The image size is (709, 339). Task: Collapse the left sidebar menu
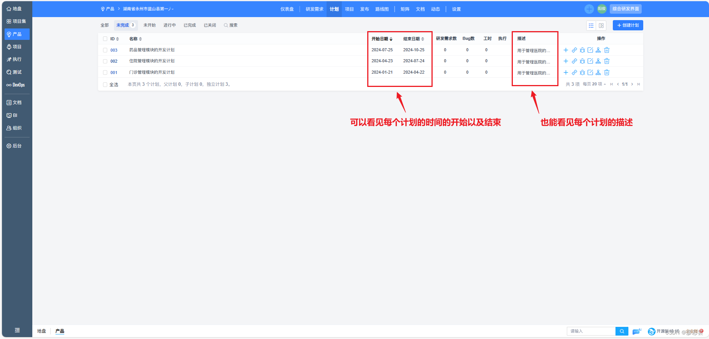(x=17, y=330)
